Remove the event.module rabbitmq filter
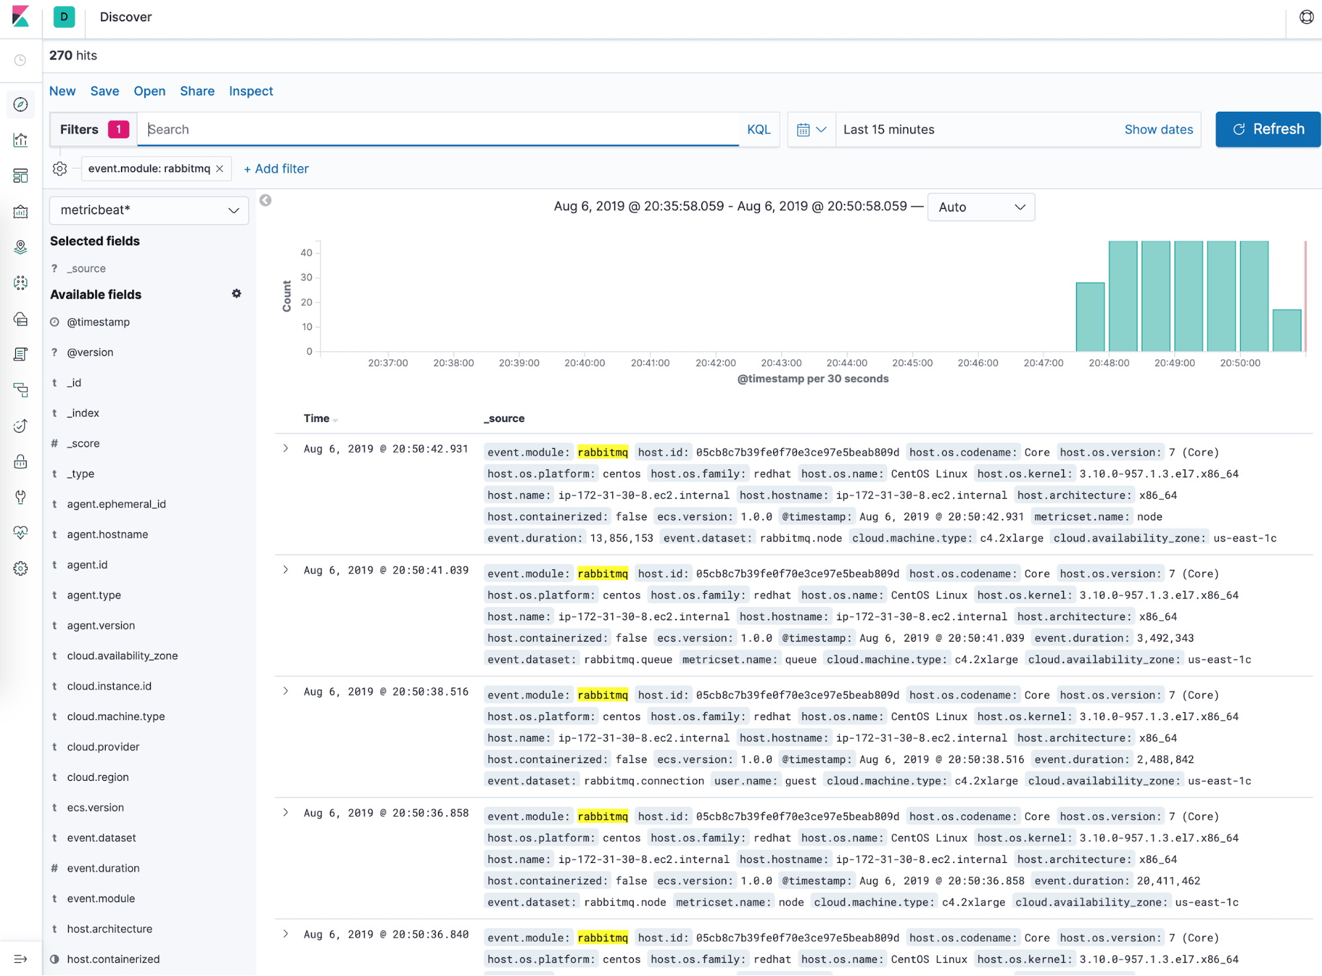Screen dimensions: 1322x976 click(220, 169)
